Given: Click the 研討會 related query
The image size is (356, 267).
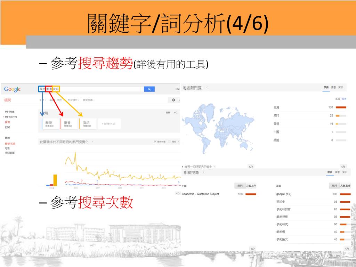Looking at the screenshot, I should pyautogui.click(x=281, y=202).
